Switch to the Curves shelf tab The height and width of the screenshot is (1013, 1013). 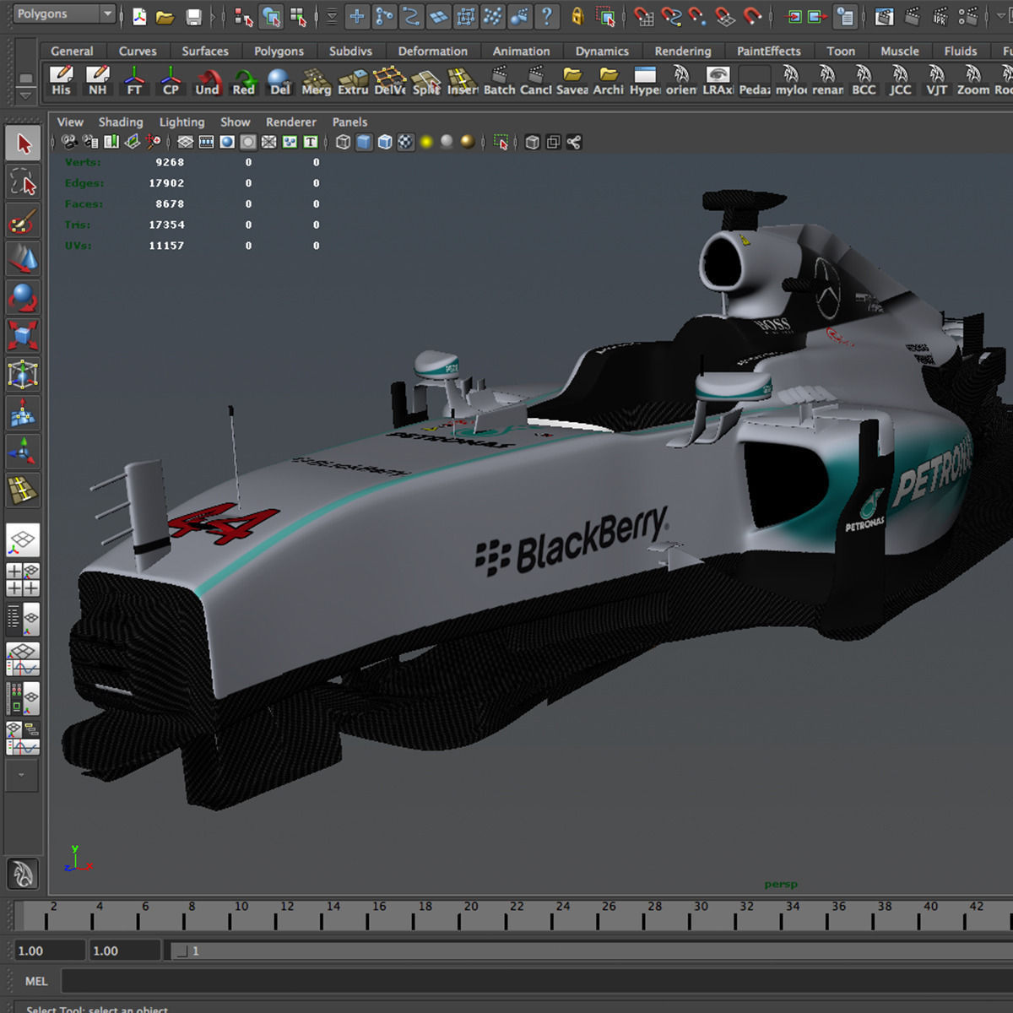pos(138,51)
